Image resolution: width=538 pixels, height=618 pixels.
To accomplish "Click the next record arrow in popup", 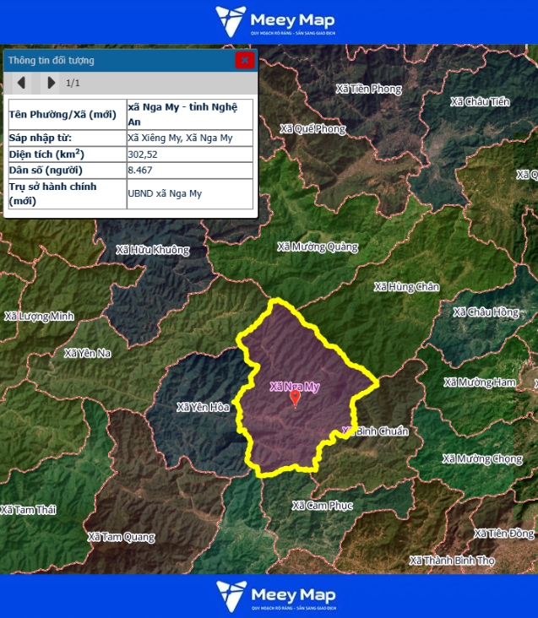I will coord(51,83).
